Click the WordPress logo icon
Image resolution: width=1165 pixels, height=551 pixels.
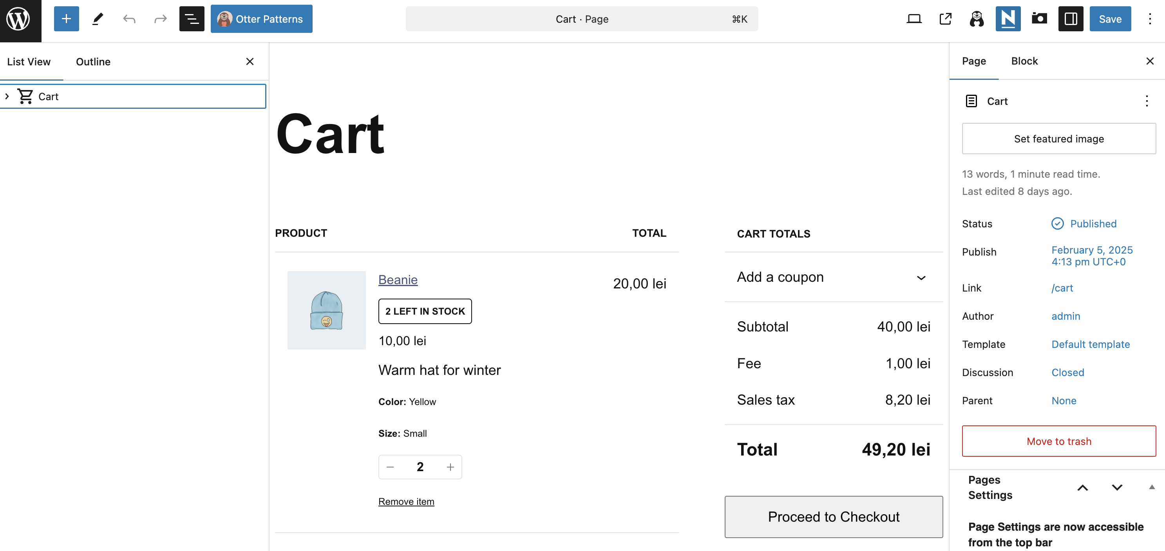pos(18,19)
